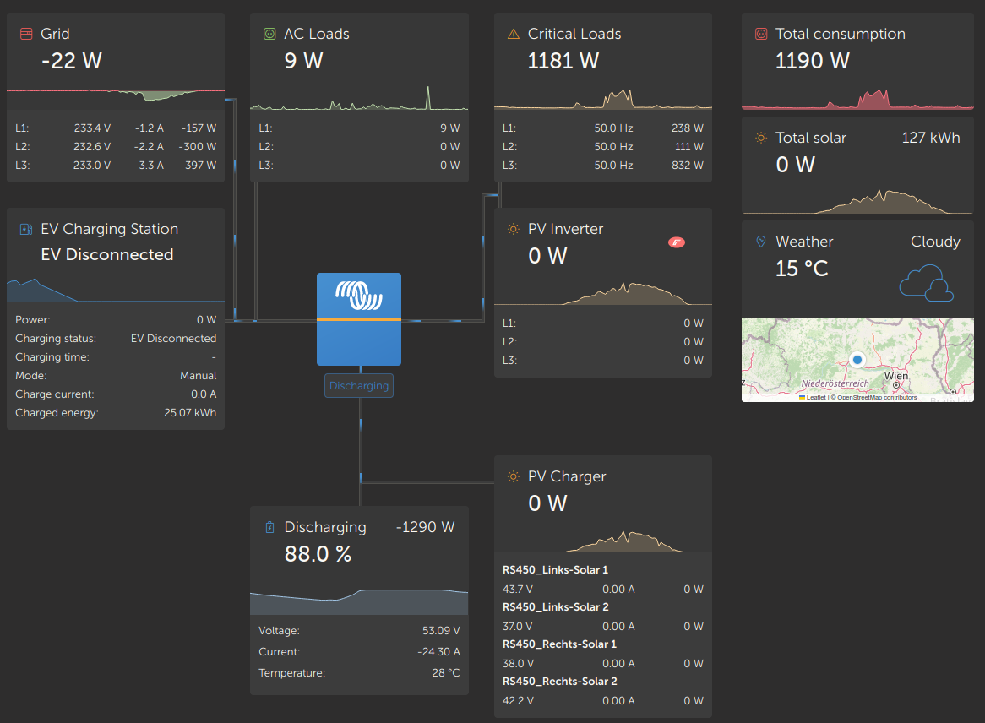This screenshot has width=985, height=723.
Task: Click the Grid meter icon
Action: [25, 34]
